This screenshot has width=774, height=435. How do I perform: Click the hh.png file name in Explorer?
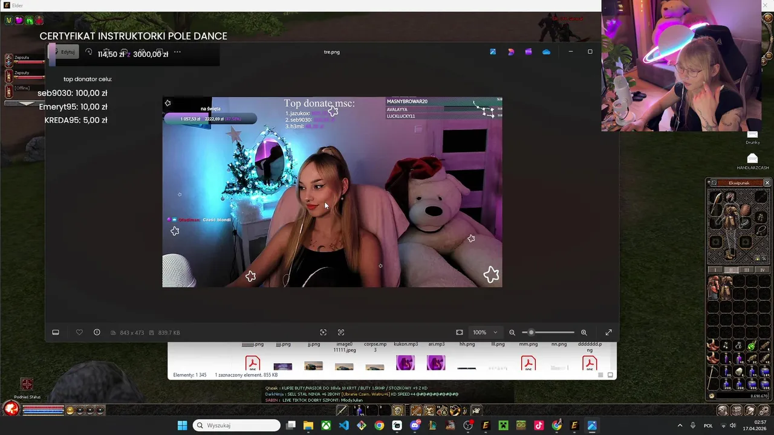[x=467, y=344]
